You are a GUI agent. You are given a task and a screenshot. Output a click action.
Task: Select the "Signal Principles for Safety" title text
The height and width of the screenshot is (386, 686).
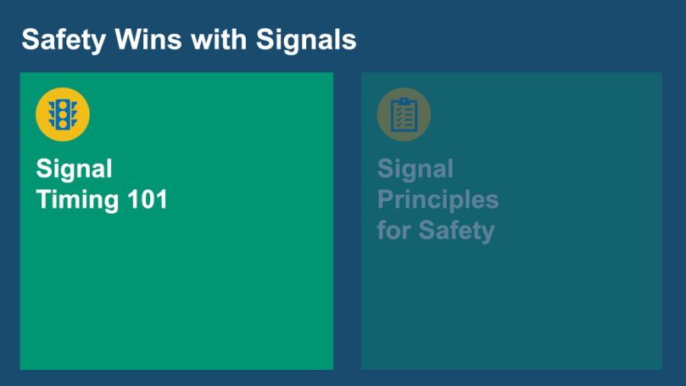(438, 199)
